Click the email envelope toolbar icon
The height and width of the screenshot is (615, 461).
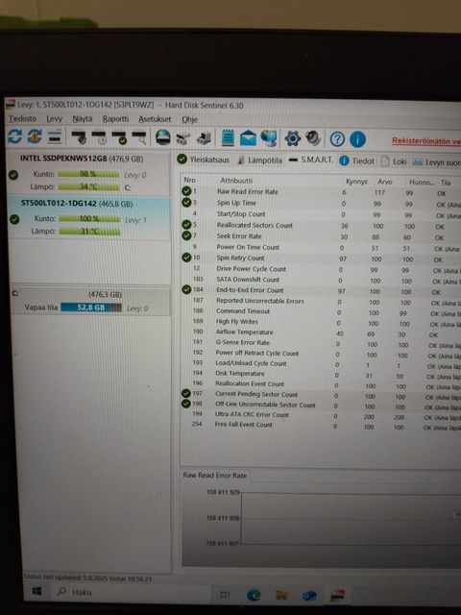point(248,138)
